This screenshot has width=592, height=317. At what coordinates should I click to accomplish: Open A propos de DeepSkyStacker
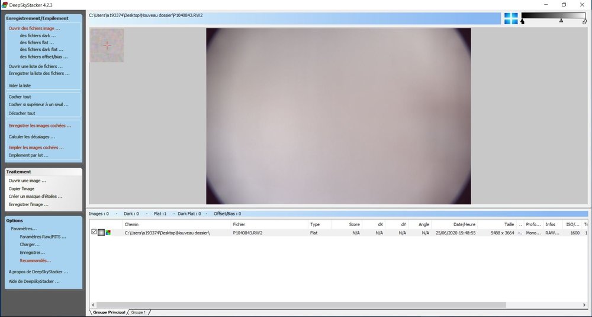click(38, 272)
